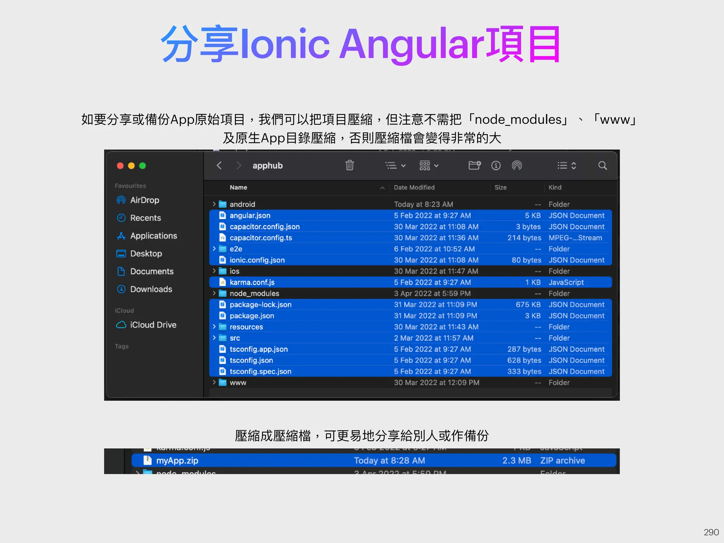Select Downloads in the sidebar

(x=145, y=289)
